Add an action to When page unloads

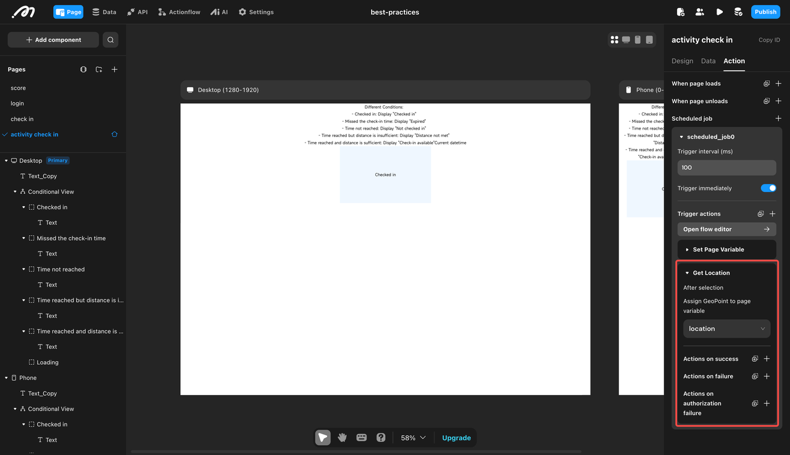[x=778, y=101]
